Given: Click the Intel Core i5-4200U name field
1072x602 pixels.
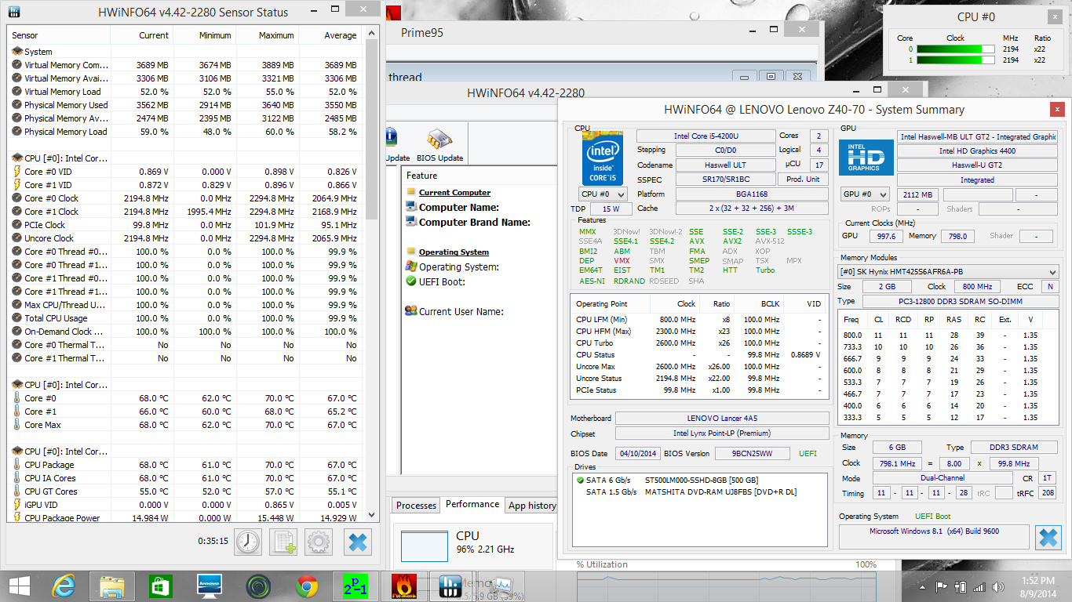Looking at the screenshot, I should pyautogui.click(x=705, y=136).
